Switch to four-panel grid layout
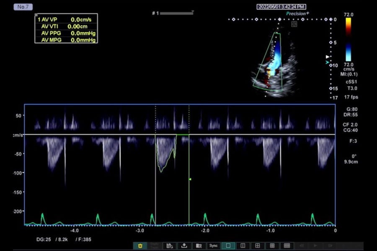This screenshot has width=377, height=251. click(258, 246)
